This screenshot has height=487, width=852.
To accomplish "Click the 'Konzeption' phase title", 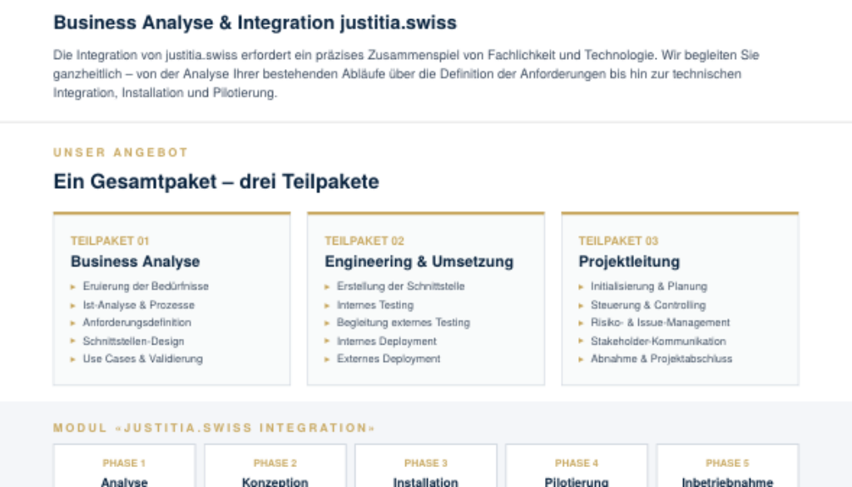I will pos(275,481).
